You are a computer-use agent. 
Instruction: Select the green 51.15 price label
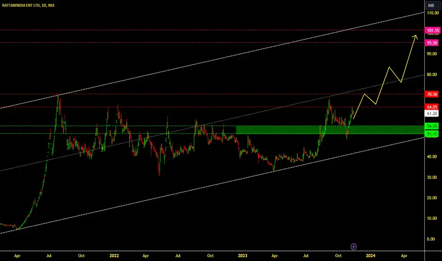[432, 134]
